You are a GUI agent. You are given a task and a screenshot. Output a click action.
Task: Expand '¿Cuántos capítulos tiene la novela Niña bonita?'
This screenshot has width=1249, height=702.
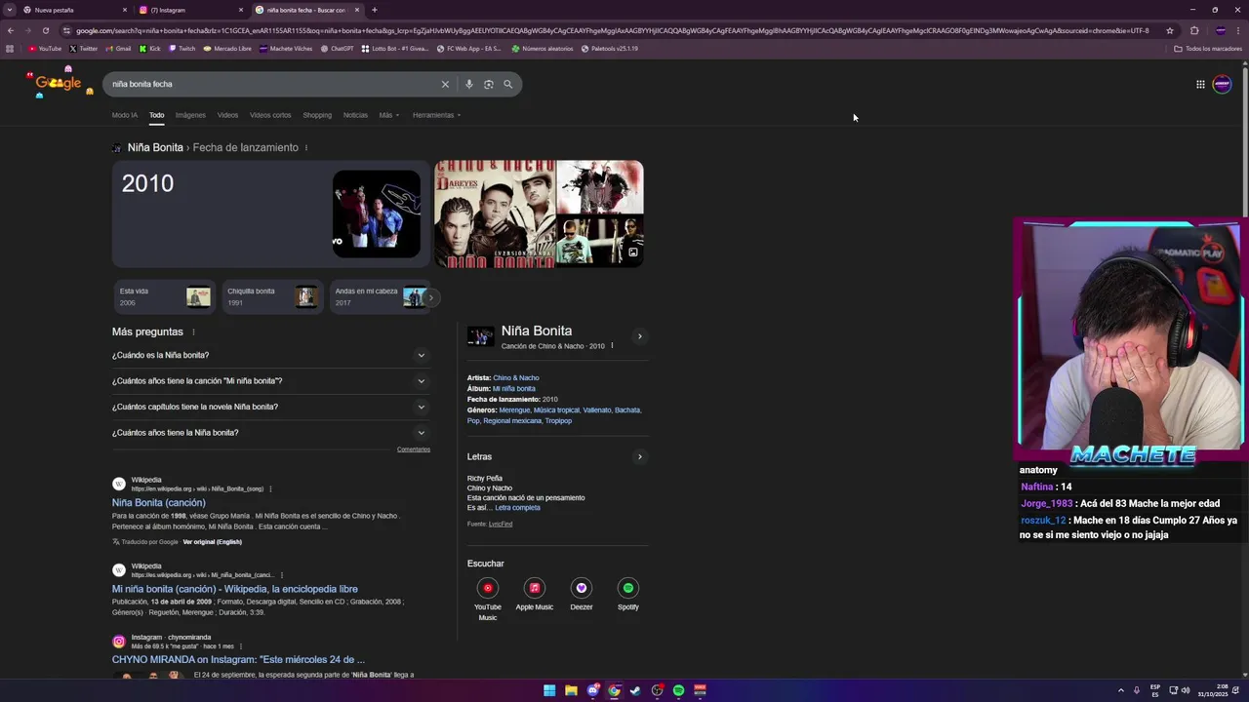coord(269,407)
